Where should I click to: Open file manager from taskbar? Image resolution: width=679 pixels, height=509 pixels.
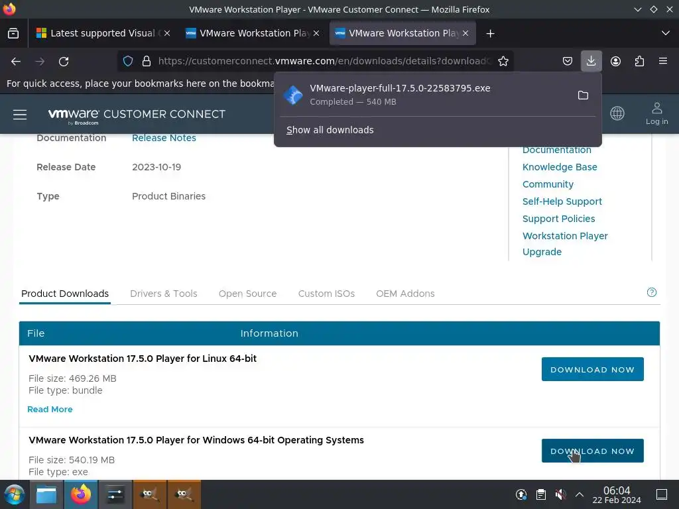click(x=46, y=494)
